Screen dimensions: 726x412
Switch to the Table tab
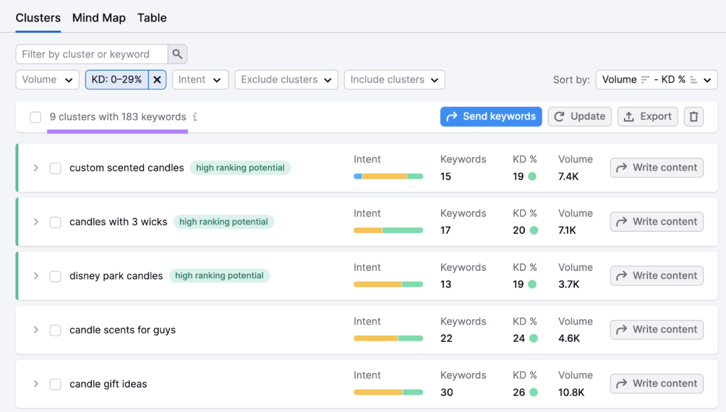tap(152, 18)
